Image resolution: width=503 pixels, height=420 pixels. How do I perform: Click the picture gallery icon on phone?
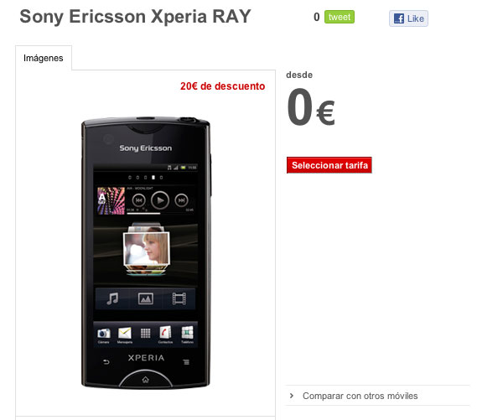click(145, 298)
